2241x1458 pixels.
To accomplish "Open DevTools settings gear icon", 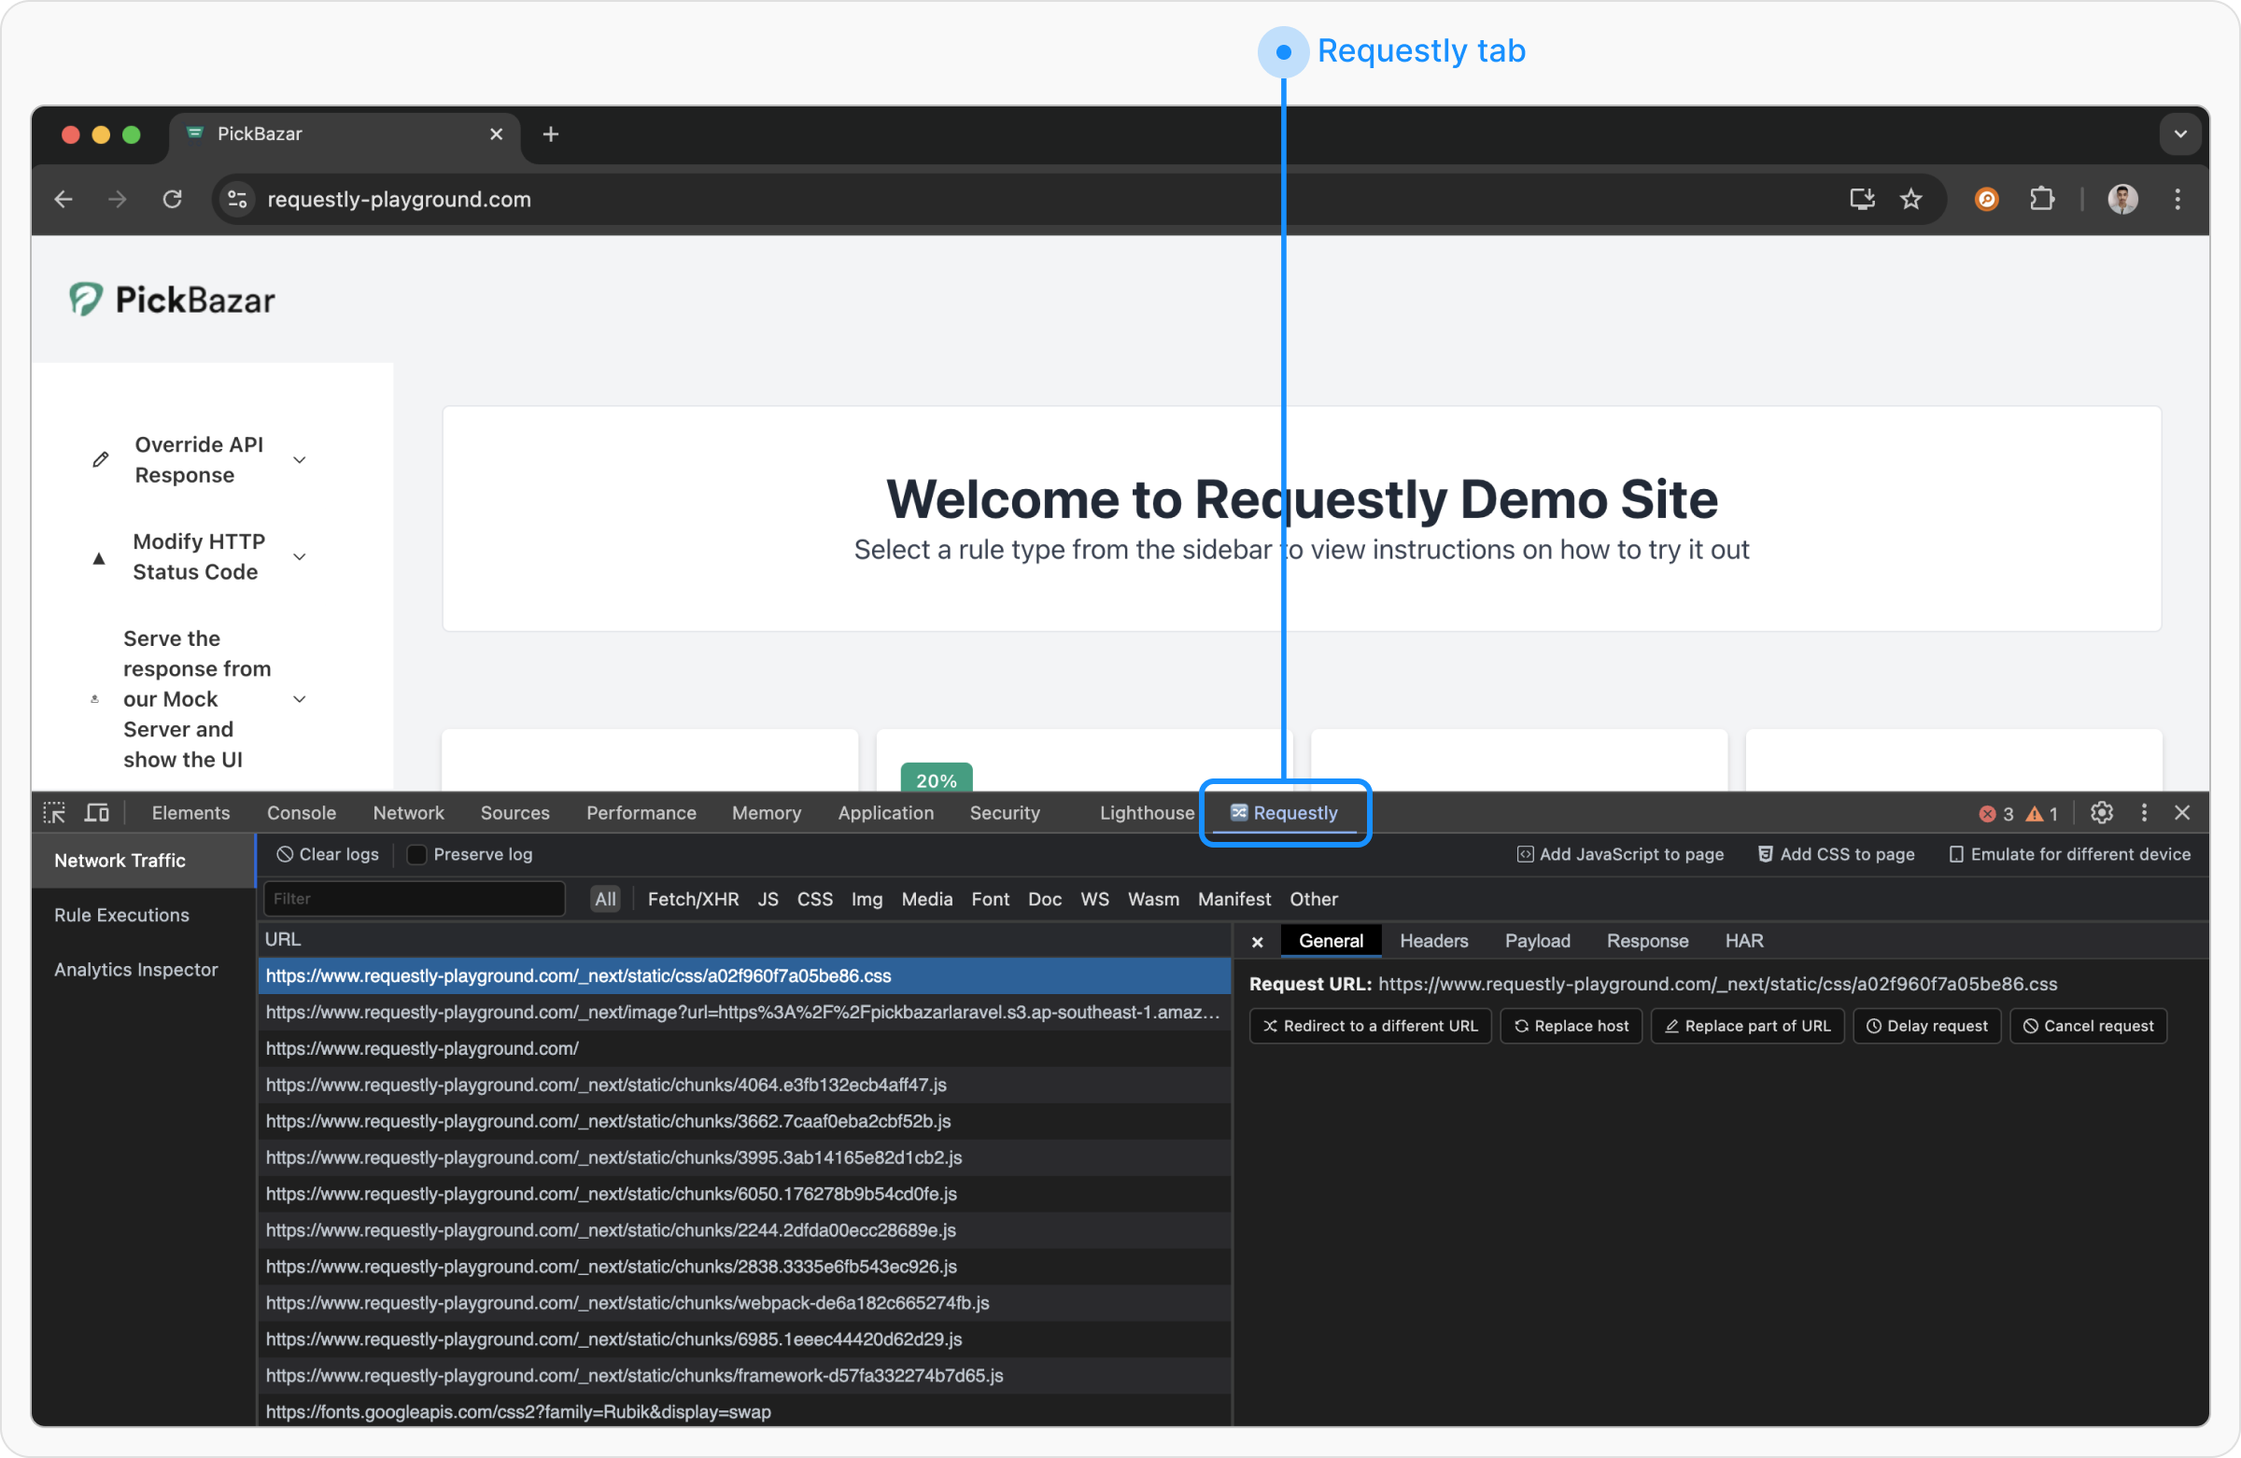I will 2102,812.
